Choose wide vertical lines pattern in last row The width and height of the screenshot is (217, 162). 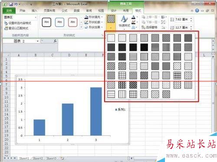[x=122, y=94]
